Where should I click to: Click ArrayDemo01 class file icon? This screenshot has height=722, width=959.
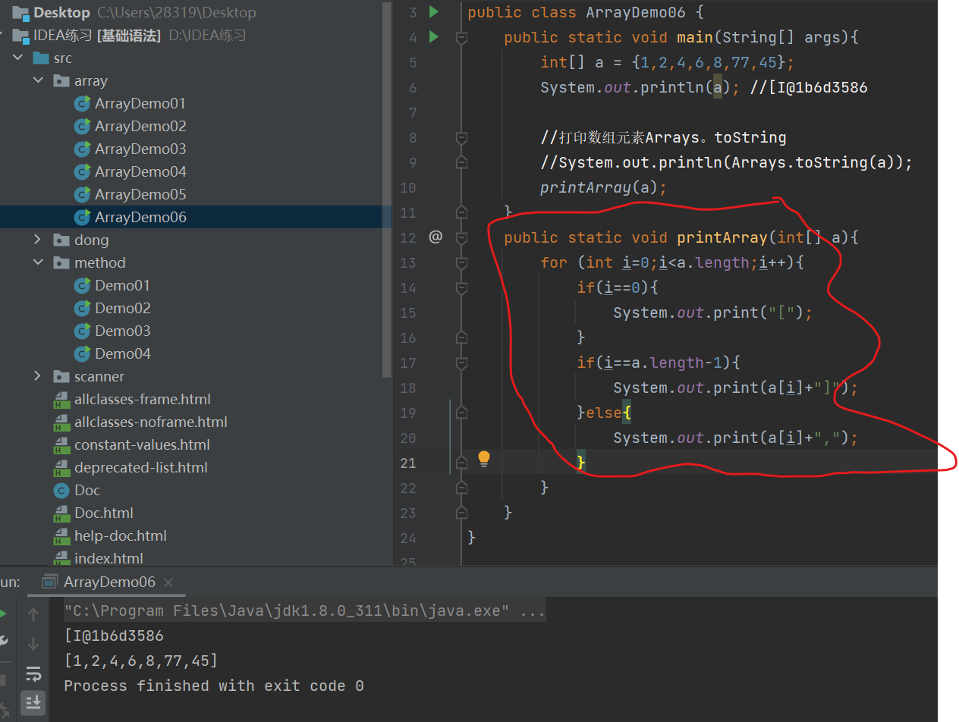tap(82, 103)
